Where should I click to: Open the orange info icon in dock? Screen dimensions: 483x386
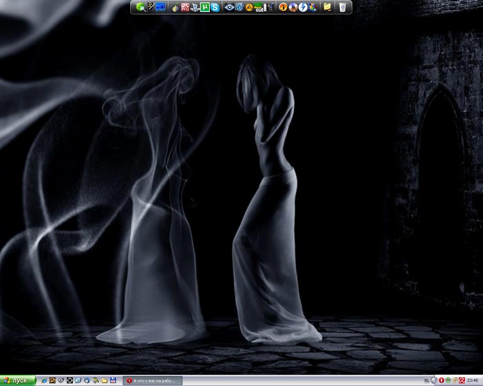pos(283,7)
